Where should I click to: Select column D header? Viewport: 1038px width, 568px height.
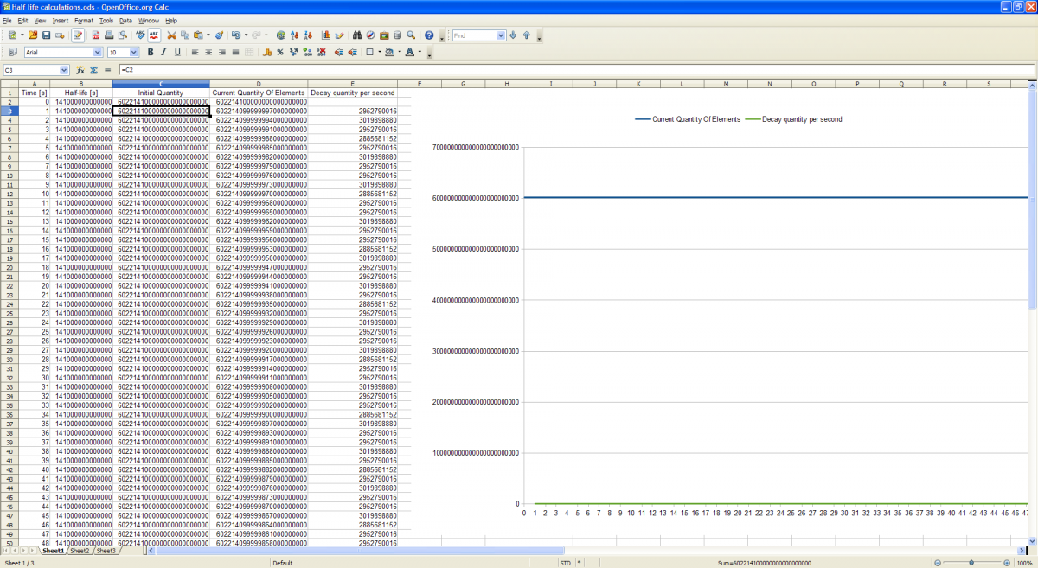pos(259,84)
